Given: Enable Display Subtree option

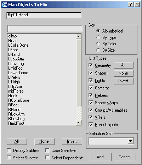Looking at the screenshot, I should coord(9,151).
